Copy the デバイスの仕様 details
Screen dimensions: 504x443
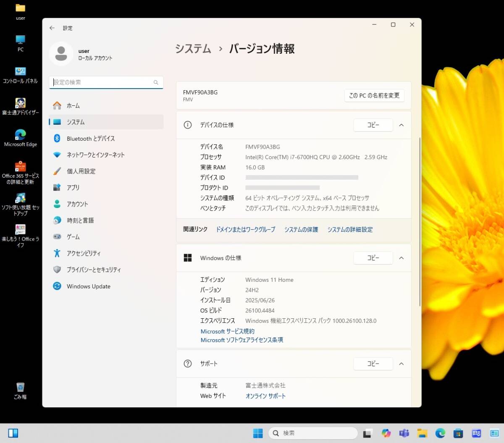tap(373, 125)
